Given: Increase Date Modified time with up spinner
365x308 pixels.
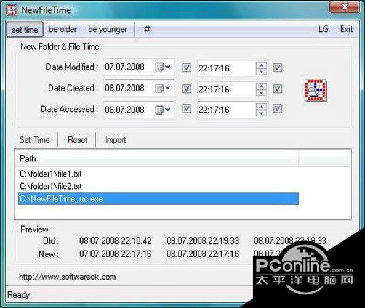Looking at the screenshot, I should [261, 65].
